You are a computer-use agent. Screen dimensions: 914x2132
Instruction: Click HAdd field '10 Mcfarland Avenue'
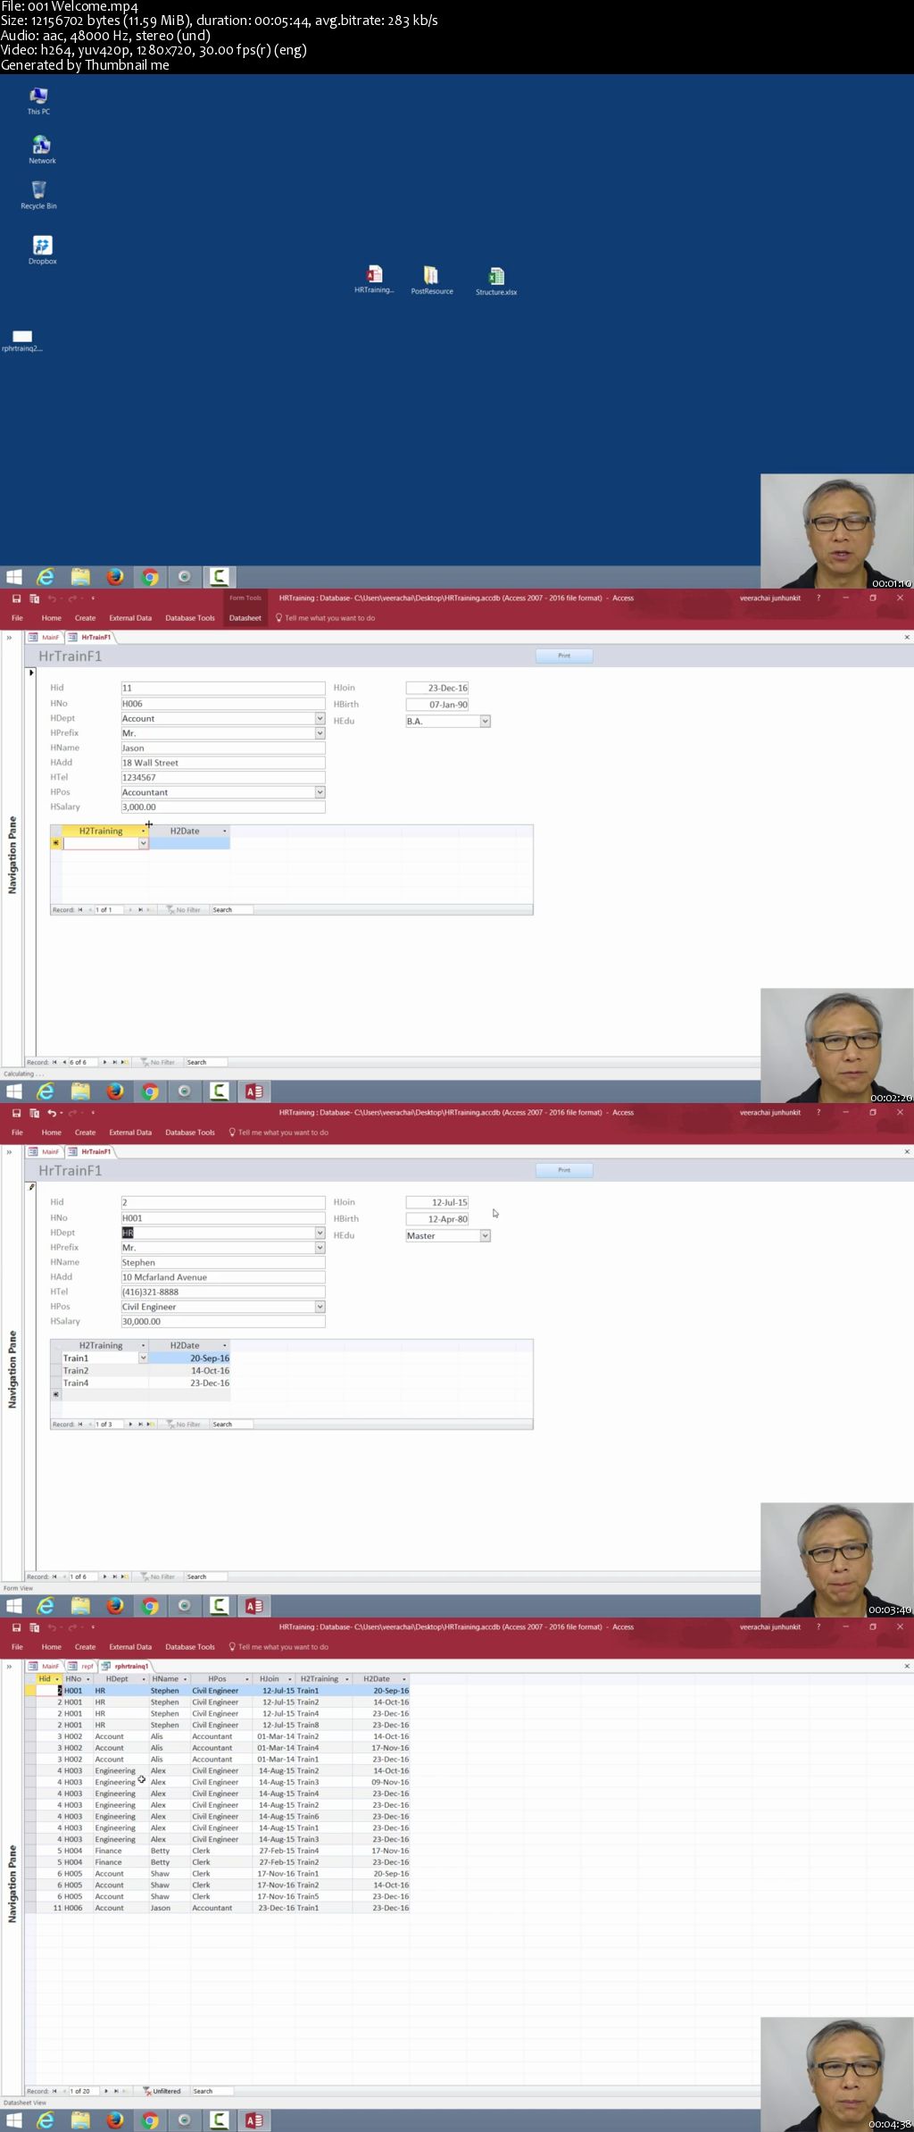(223, 1277)
